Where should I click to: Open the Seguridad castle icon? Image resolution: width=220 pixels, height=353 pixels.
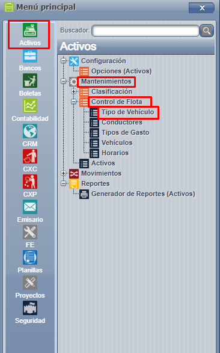pyautogui.click(x=30, y=307)
